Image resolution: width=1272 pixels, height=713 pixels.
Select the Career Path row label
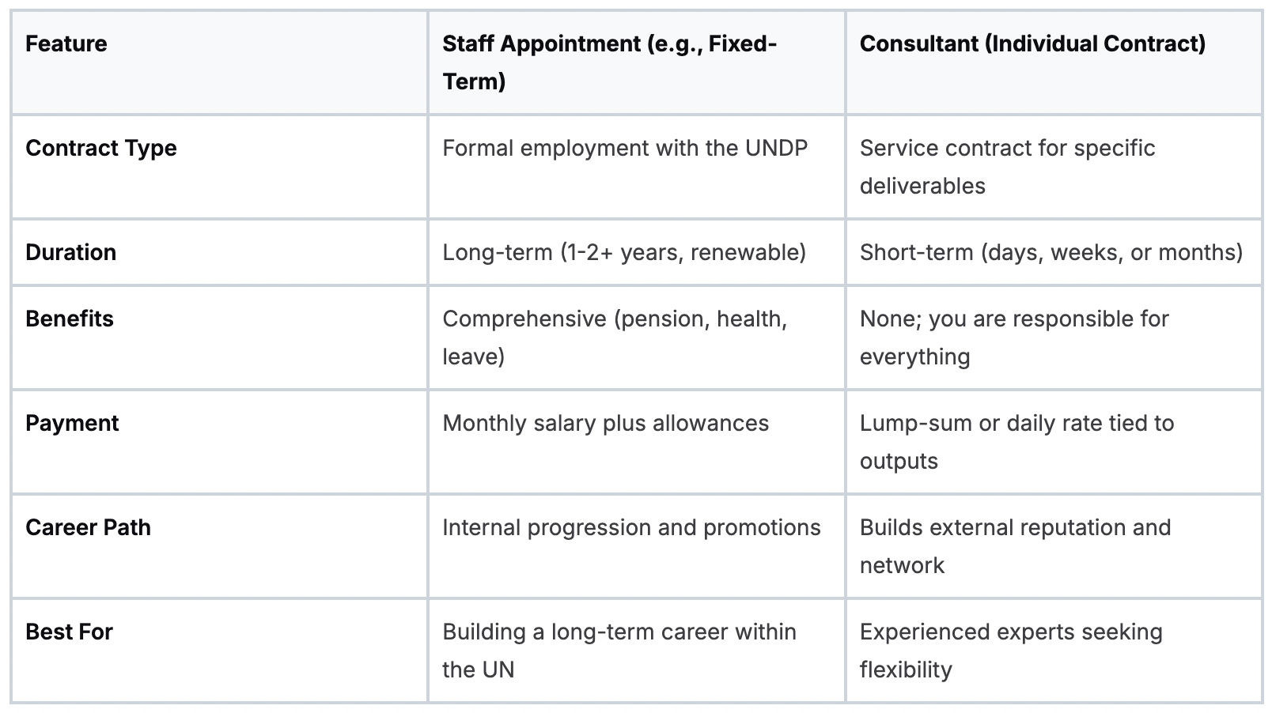(x=88, y=527)
